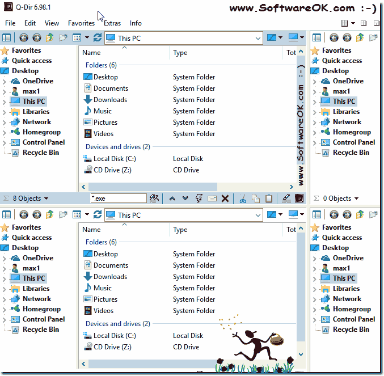Viewport: 384px width, 376px height.
Task: Select CD Drive (Z:) in lower-left pane
Action: (112, 347)
